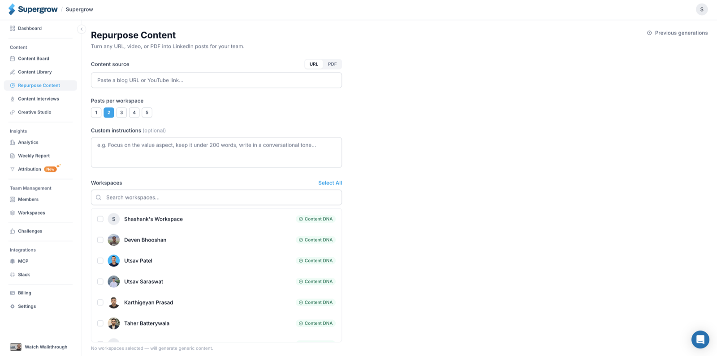
Task: Set posts per workspace to 1
Action: [96, 113]
